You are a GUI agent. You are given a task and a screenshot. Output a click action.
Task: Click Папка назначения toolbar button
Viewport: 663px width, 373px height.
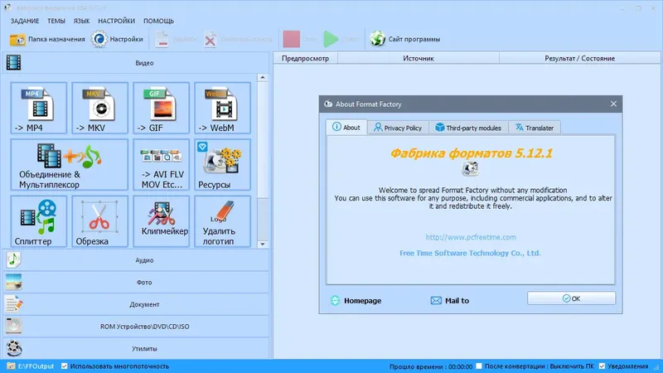(x=47, y=39)
